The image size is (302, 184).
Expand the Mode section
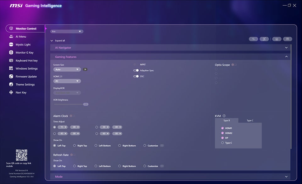pos(286,176)
